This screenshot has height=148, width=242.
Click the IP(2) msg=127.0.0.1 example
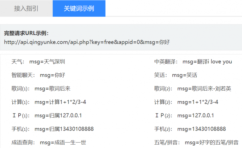195,116
